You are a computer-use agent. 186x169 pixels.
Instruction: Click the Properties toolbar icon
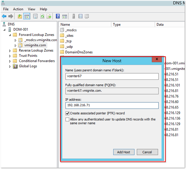35,16
